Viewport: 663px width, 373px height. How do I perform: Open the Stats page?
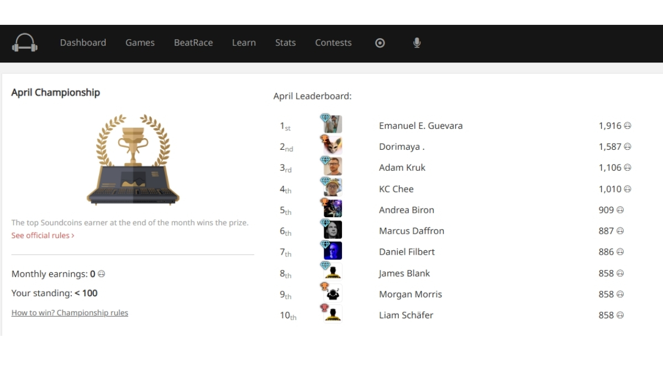285,43
